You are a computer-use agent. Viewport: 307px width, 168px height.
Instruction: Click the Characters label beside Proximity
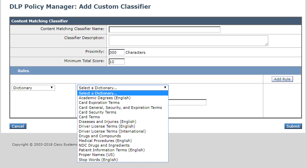click(x=135, y=52)
